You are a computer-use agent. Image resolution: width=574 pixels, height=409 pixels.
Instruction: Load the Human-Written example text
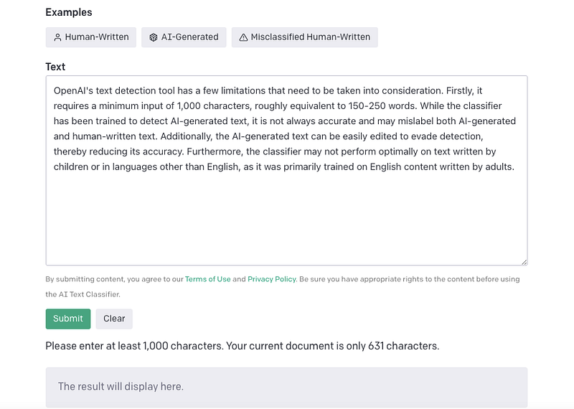90,37
